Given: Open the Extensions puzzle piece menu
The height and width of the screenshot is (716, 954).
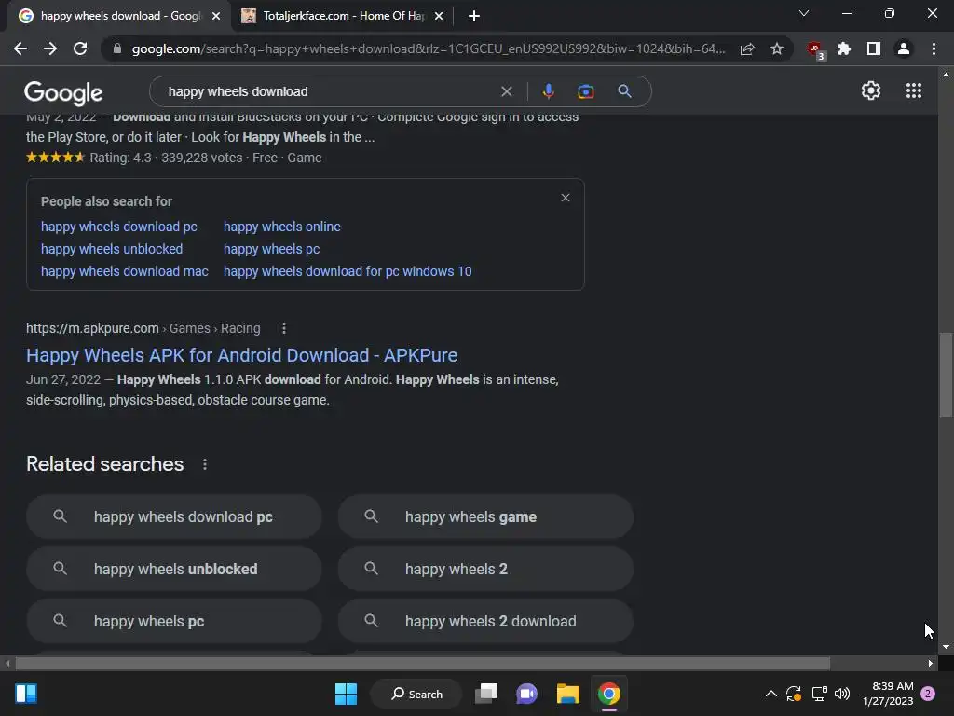Looking at the screenshot, I should click(x=844, y=48).
